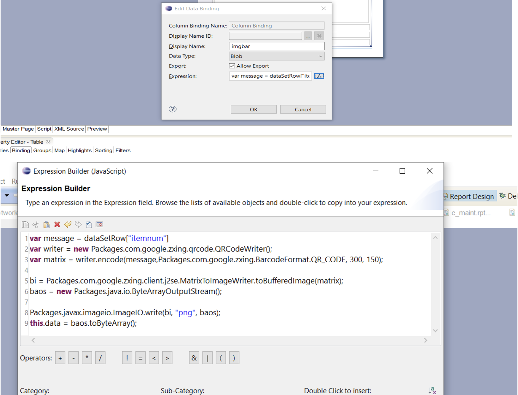This screenshot has width=518, height=395.
Task: Open the Preview tab
Action: (x=97, y=129)
